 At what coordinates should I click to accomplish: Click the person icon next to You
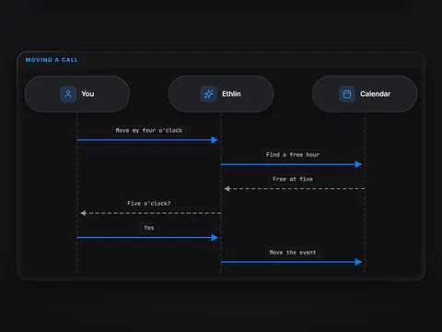coord(68,94)
